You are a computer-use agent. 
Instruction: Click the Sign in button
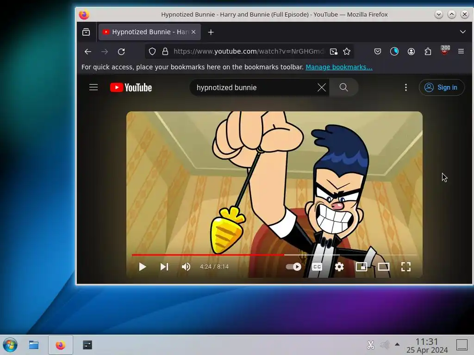[441, 87]
